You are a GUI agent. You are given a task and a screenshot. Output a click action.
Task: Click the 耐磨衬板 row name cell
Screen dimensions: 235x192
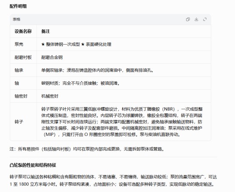point(23,57)
